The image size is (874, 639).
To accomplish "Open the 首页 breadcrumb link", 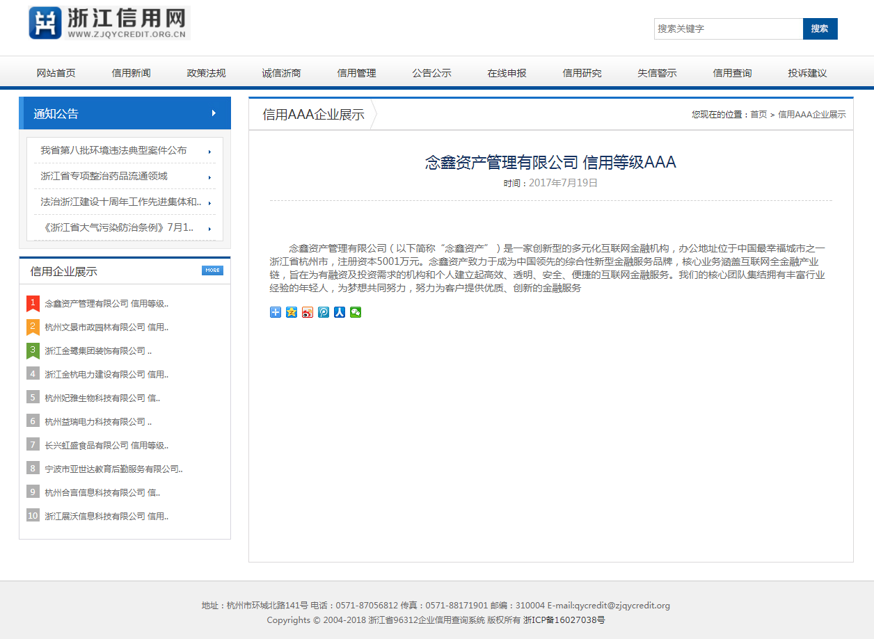I will (x=758, y=115).
